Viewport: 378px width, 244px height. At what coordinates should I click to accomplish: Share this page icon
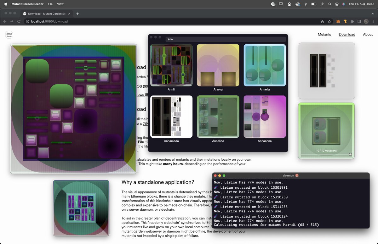pos(322,21)
